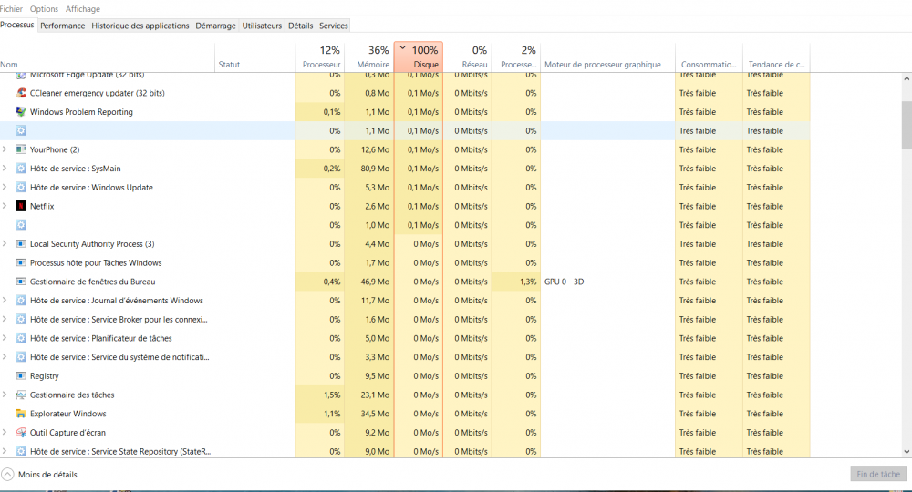The height and width of the screenshot is (492, 912).
Task: Click the scrollbar up arrow
Action: coord(907,78)
